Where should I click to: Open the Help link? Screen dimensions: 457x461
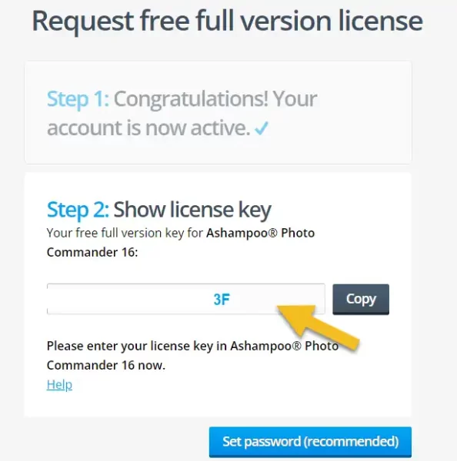click(59, 384)
